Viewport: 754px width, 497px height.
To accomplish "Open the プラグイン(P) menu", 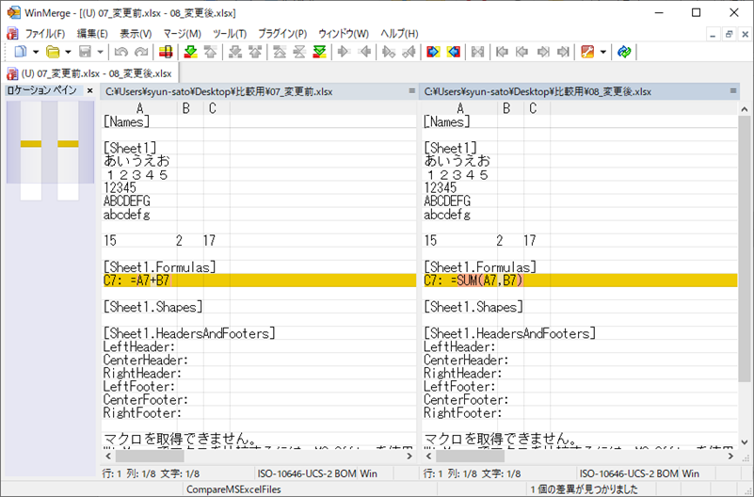I will pyautogui.click(x=281, y=34).
